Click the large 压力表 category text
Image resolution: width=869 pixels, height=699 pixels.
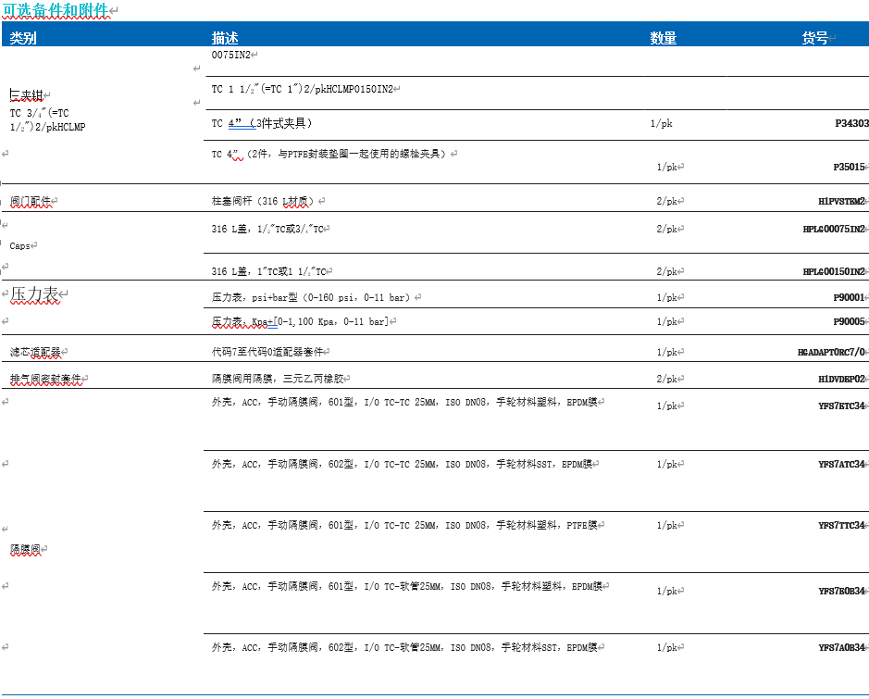click(34, 294)
